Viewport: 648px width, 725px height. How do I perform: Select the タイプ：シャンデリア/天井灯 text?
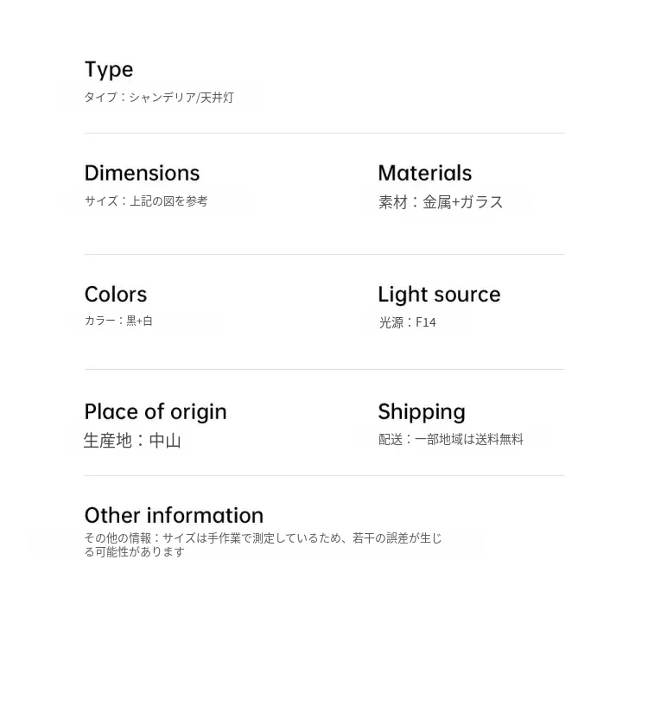point(159,98)
